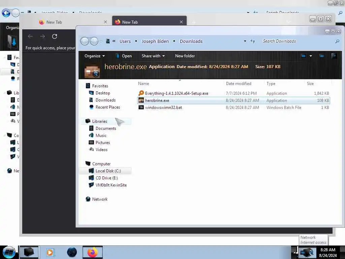Click the taskbar clock showing 8:28 AM

coord(328,253)
